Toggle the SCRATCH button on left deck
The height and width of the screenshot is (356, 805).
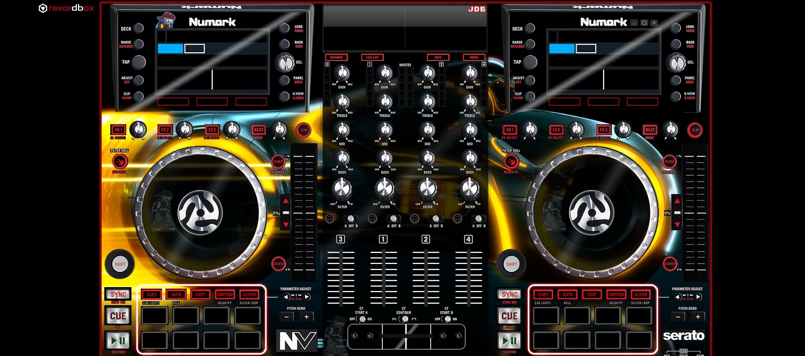(x=278, y=263)
